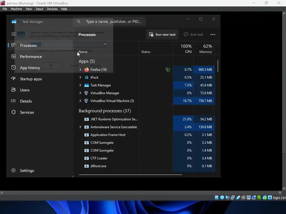Click the USB plug icon in VirtualBox status bar

(x=238, y=198)
